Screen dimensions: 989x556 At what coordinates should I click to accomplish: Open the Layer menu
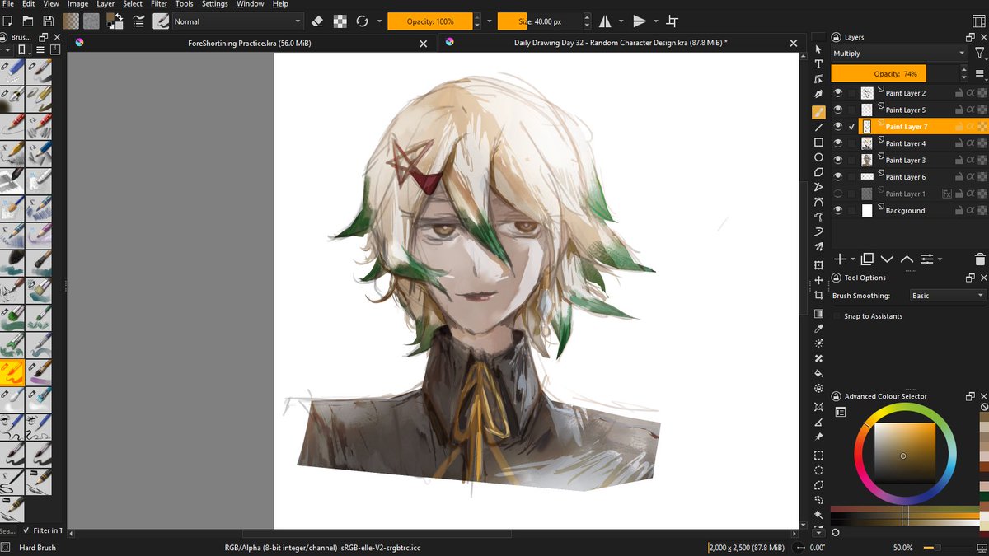click(105, 4)
